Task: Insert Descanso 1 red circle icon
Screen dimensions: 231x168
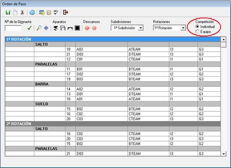Action: tap(87, 28)
